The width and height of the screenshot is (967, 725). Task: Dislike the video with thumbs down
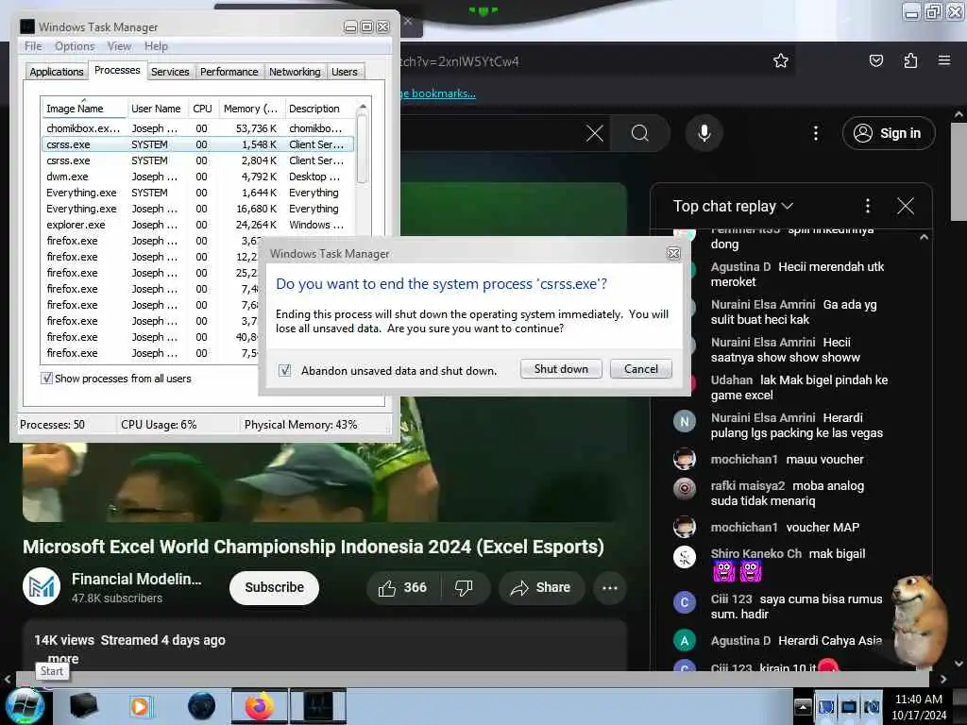464,587
